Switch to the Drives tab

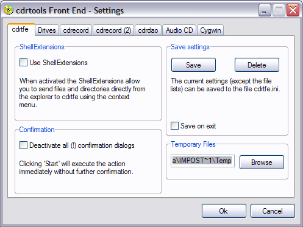click(x=47, y=30)
